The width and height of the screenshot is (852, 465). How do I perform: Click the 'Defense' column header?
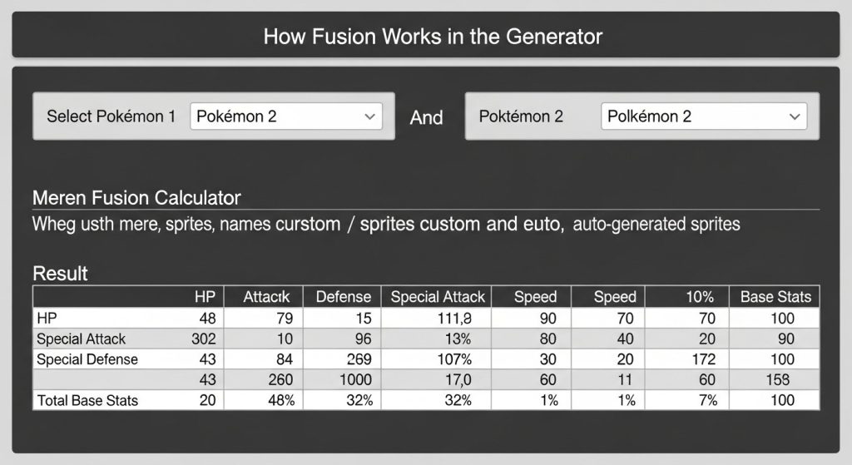[344, 297]
